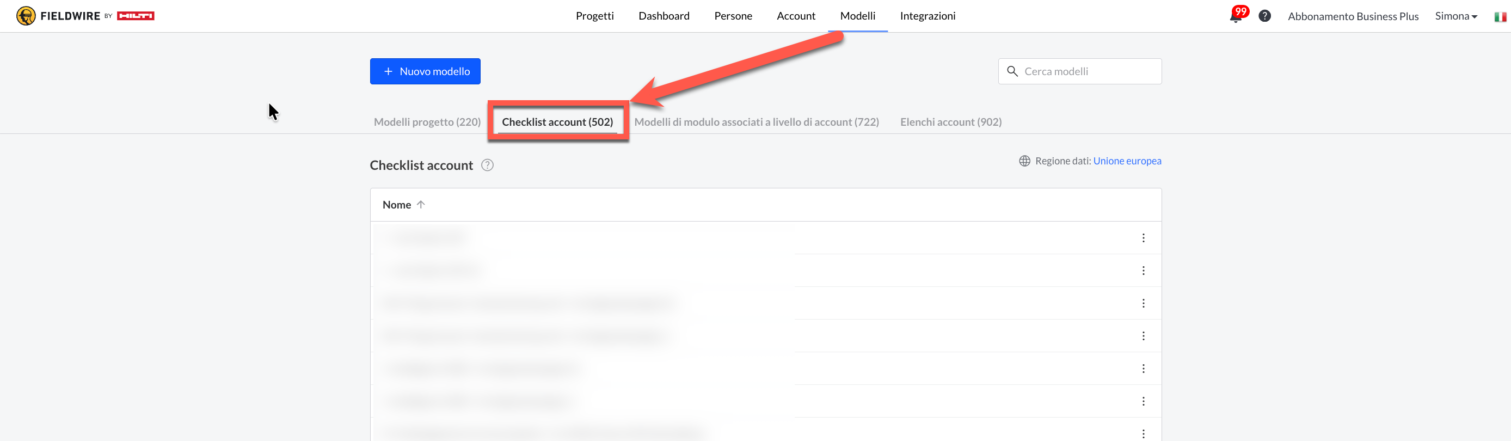Open the Integrazioni section
Screen dimensions: 1511x441
(928, 16)
